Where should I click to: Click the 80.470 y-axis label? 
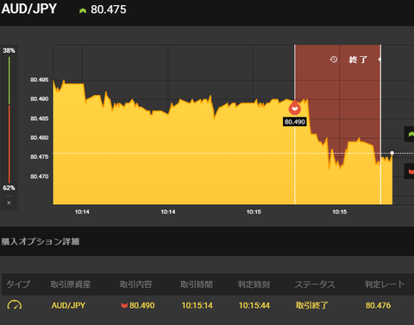point(40,176)
